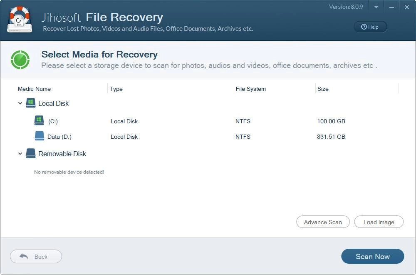The image size is (416, 275).
Task: Click the Size column header
Action: click(323, 89)
